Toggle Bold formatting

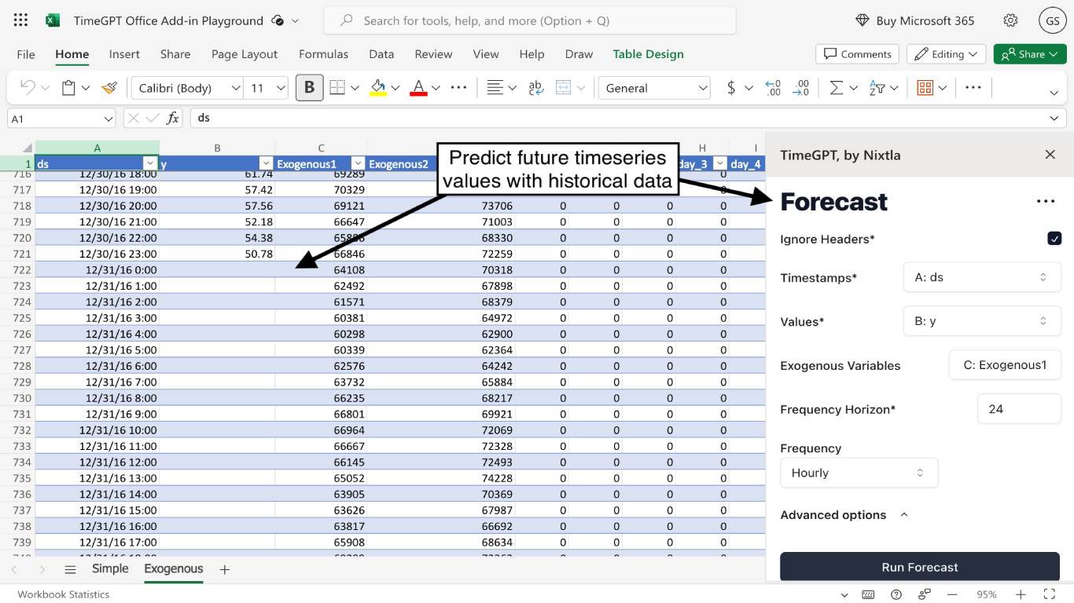click(309, 88)
